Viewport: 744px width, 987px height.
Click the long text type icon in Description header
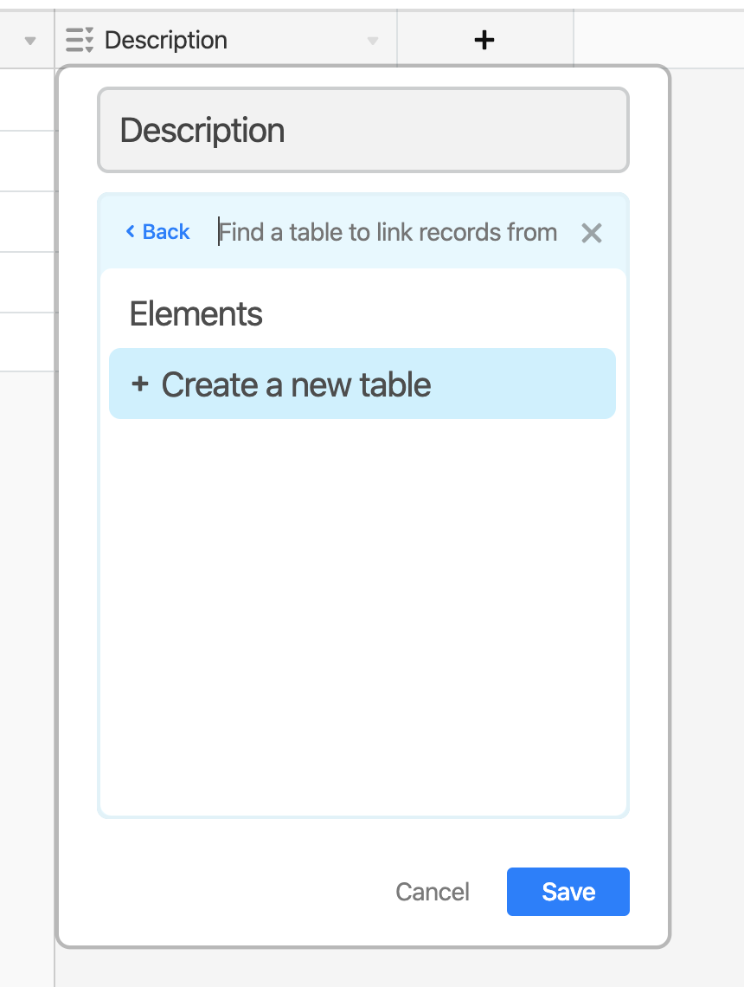tap(80, 40)
